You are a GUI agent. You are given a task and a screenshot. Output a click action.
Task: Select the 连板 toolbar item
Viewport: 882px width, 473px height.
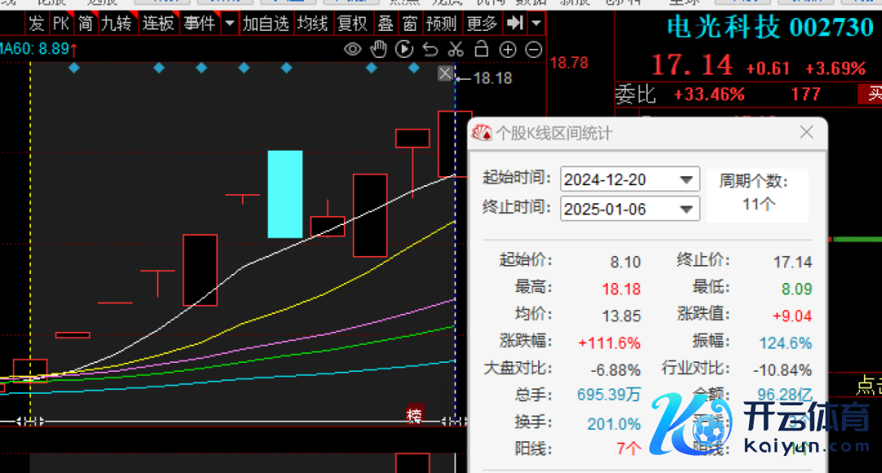(158, 23)
